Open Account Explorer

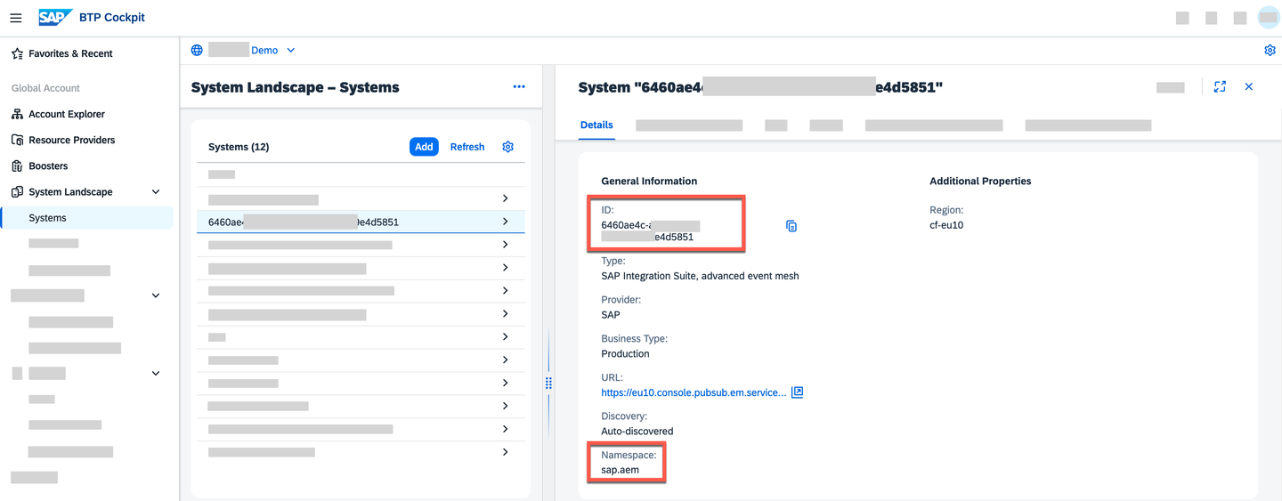[67, 114]
